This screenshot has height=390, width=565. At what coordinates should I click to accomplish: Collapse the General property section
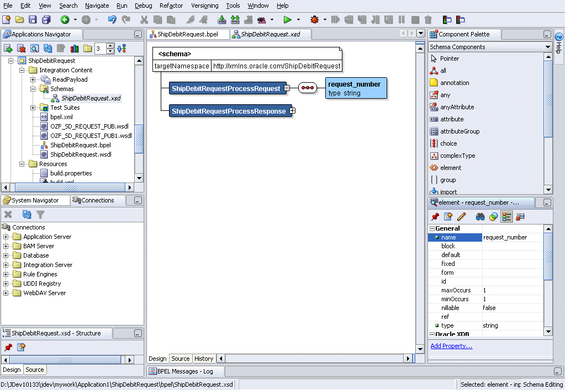432,228
